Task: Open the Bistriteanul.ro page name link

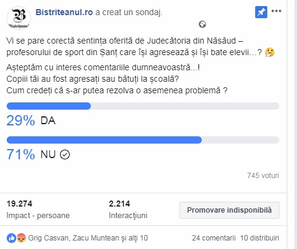Action: click(64, 12)
